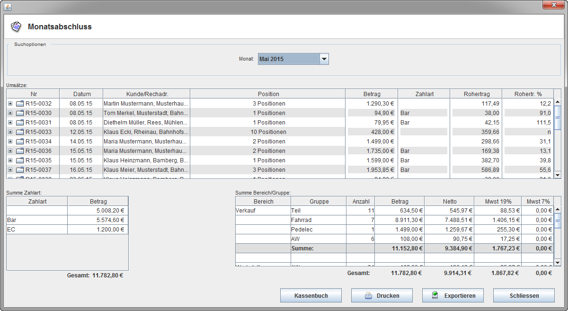Click the Rohertrag column header

476,94
